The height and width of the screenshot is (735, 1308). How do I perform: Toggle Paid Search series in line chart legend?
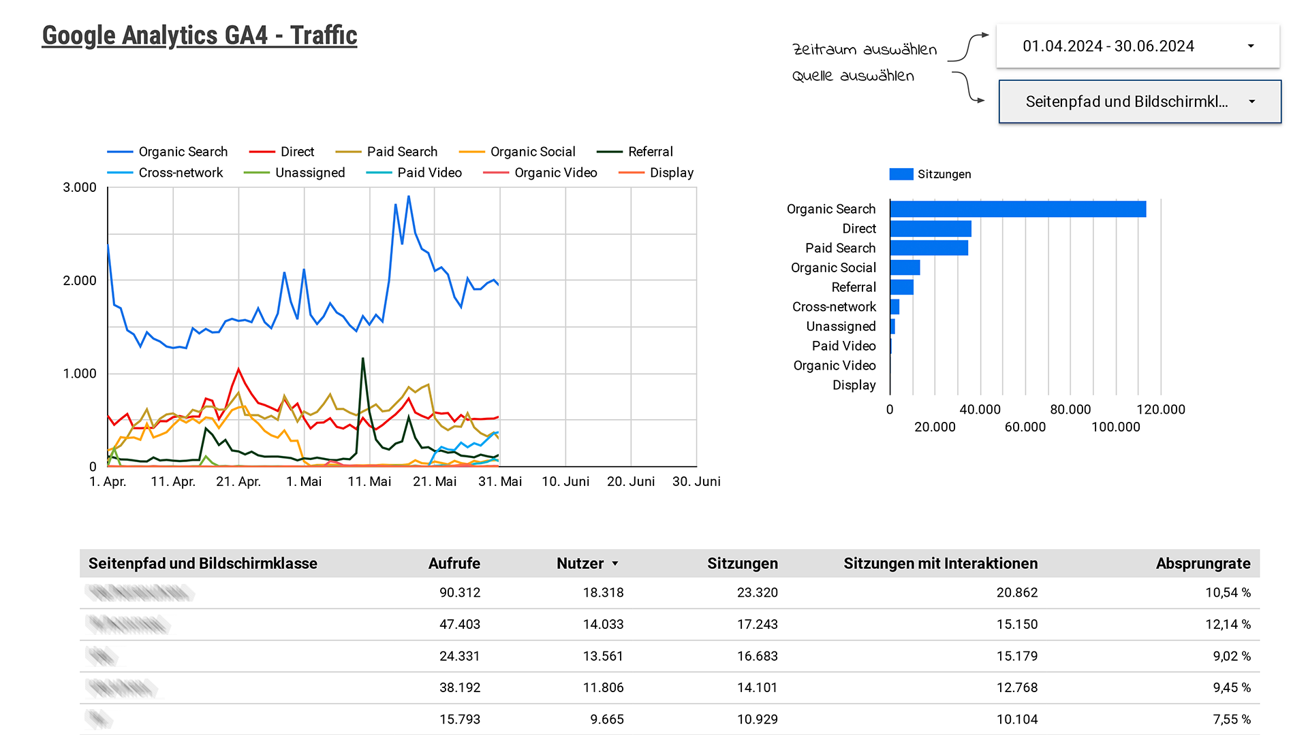386,152
